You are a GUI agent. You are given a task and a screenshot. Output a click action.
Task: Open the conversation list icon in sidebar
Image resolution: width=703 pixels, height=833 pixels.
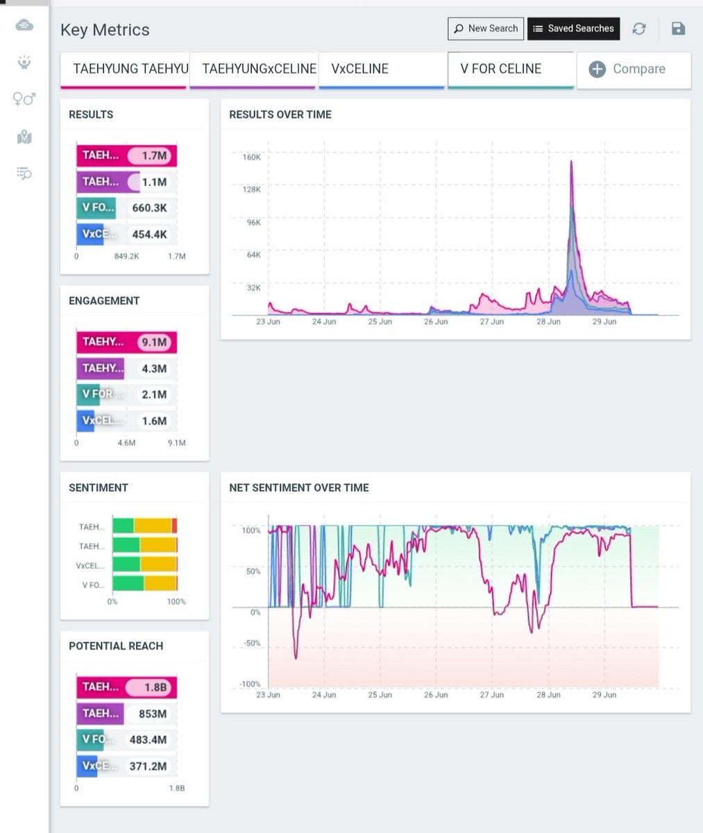(24, 173)
